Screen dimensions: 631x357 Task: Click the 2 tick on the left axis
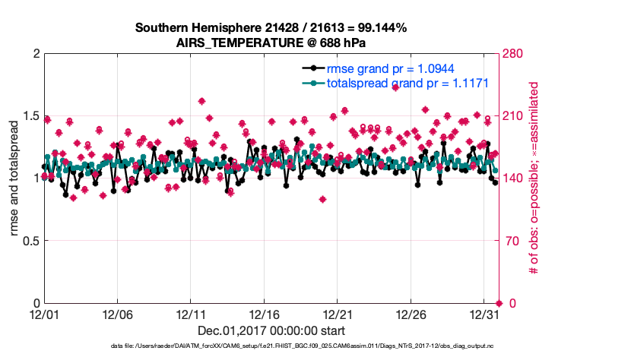pyautogui.click(x=35, y=54)
